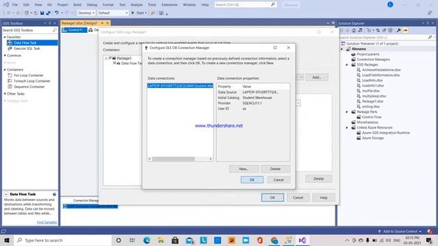Click the Visual Studio taskbar icon
This screenshot has width=438, height=246.
point(302,240)
